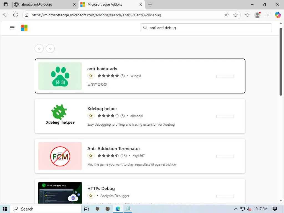Open the browser profile icon

(x=257, y=15)
